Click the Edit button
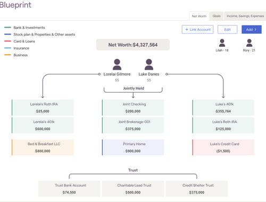Image resolution: width=266 pixels, height=202 pixels. click(227, 29)
